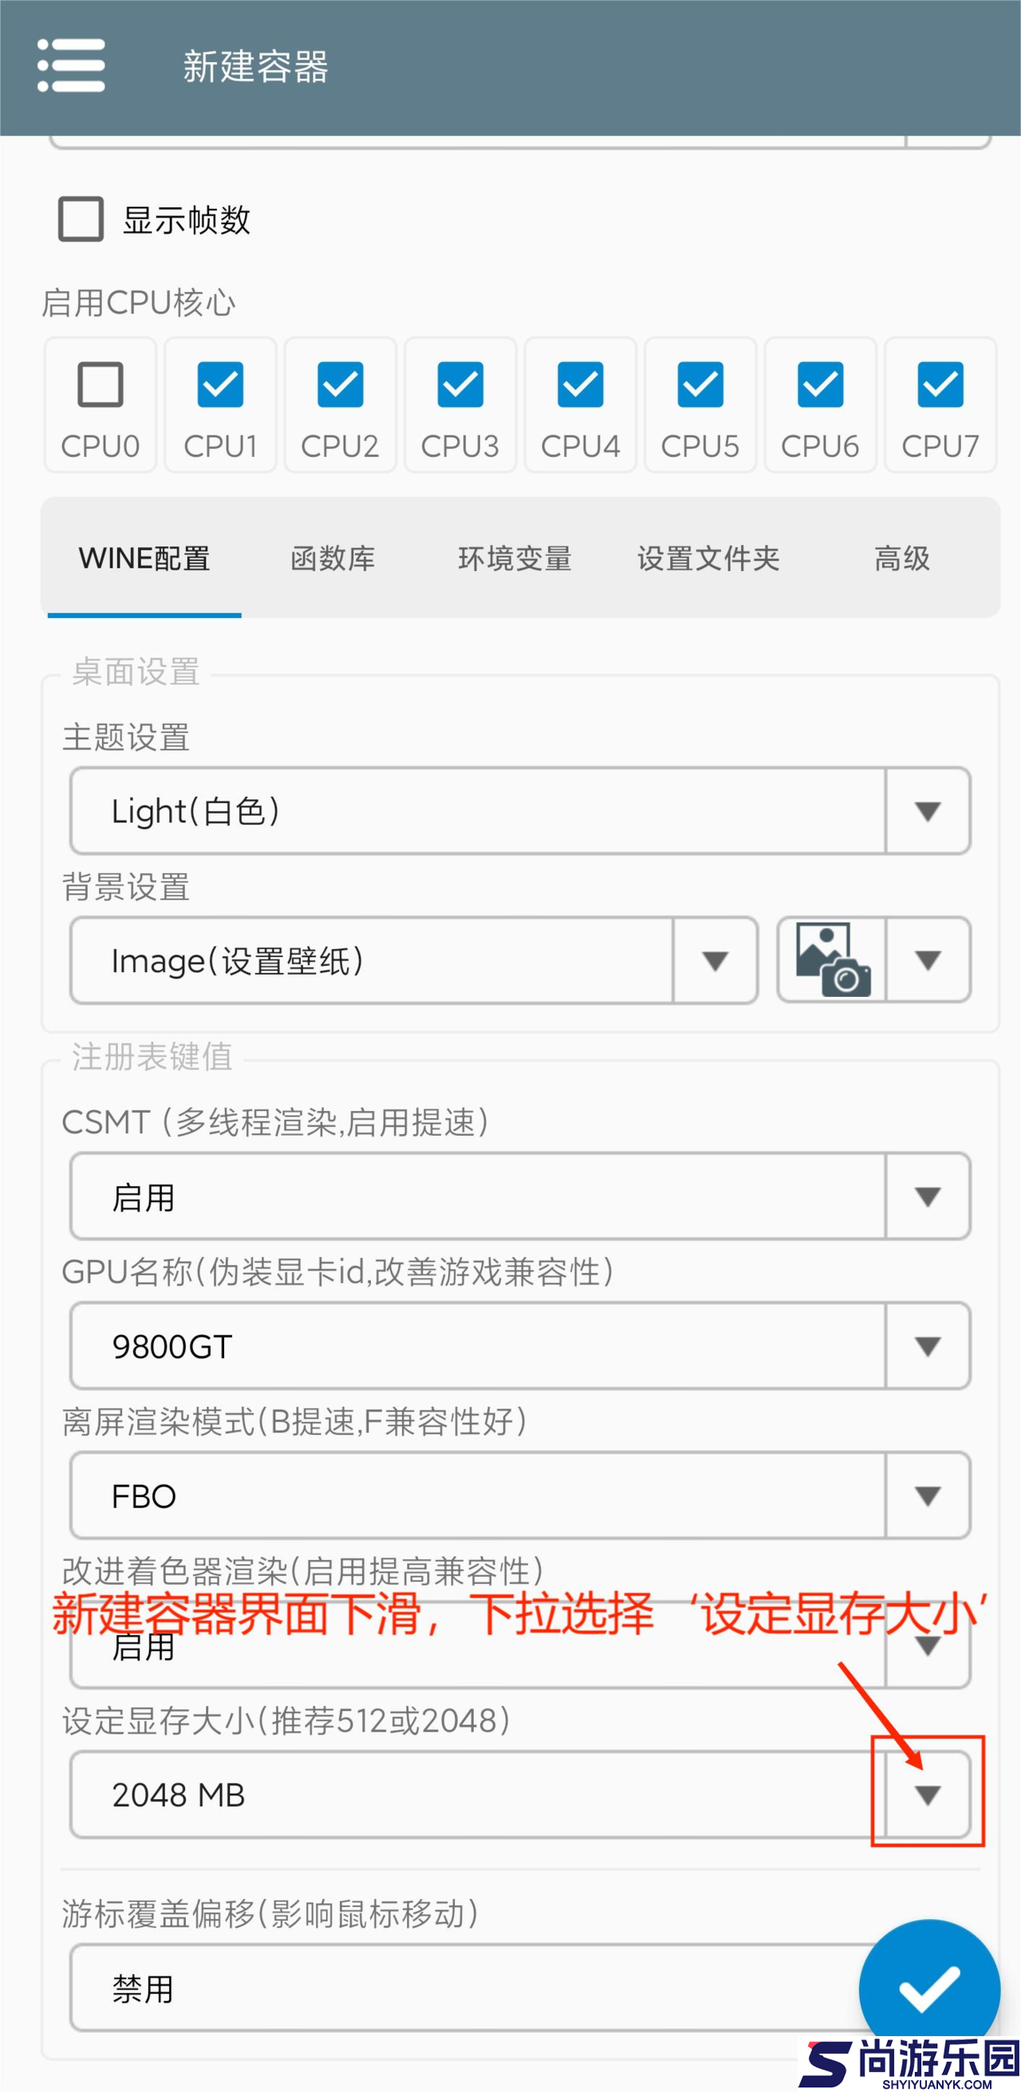This screenshot has width=1021, height=2092.
Task: Tap the wallpaper image picker icon
Action: 833,960
